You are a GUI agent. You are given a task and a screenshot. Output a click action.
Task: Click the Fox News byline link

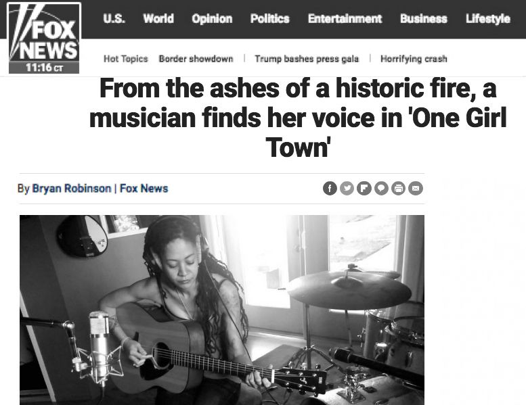point(144,188)
